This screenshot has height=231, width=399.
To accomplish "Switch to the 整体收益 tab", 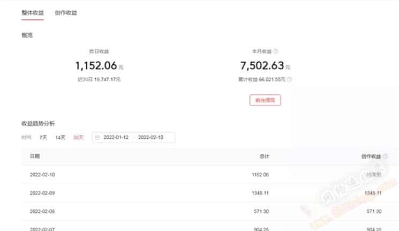I will (x=33, y=13).
